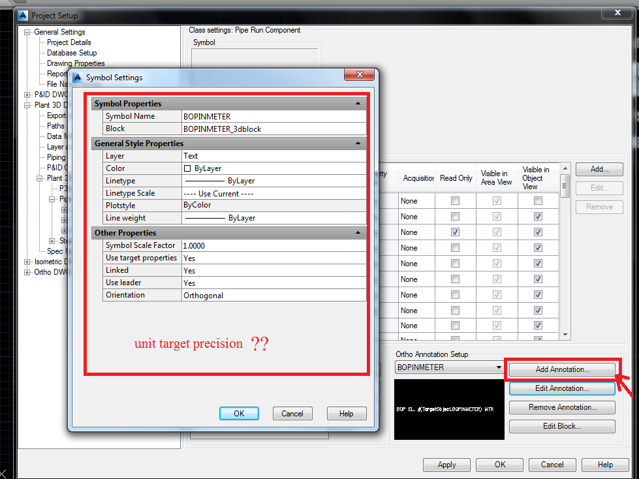Collapse the Other Properties section

(358, 232)
